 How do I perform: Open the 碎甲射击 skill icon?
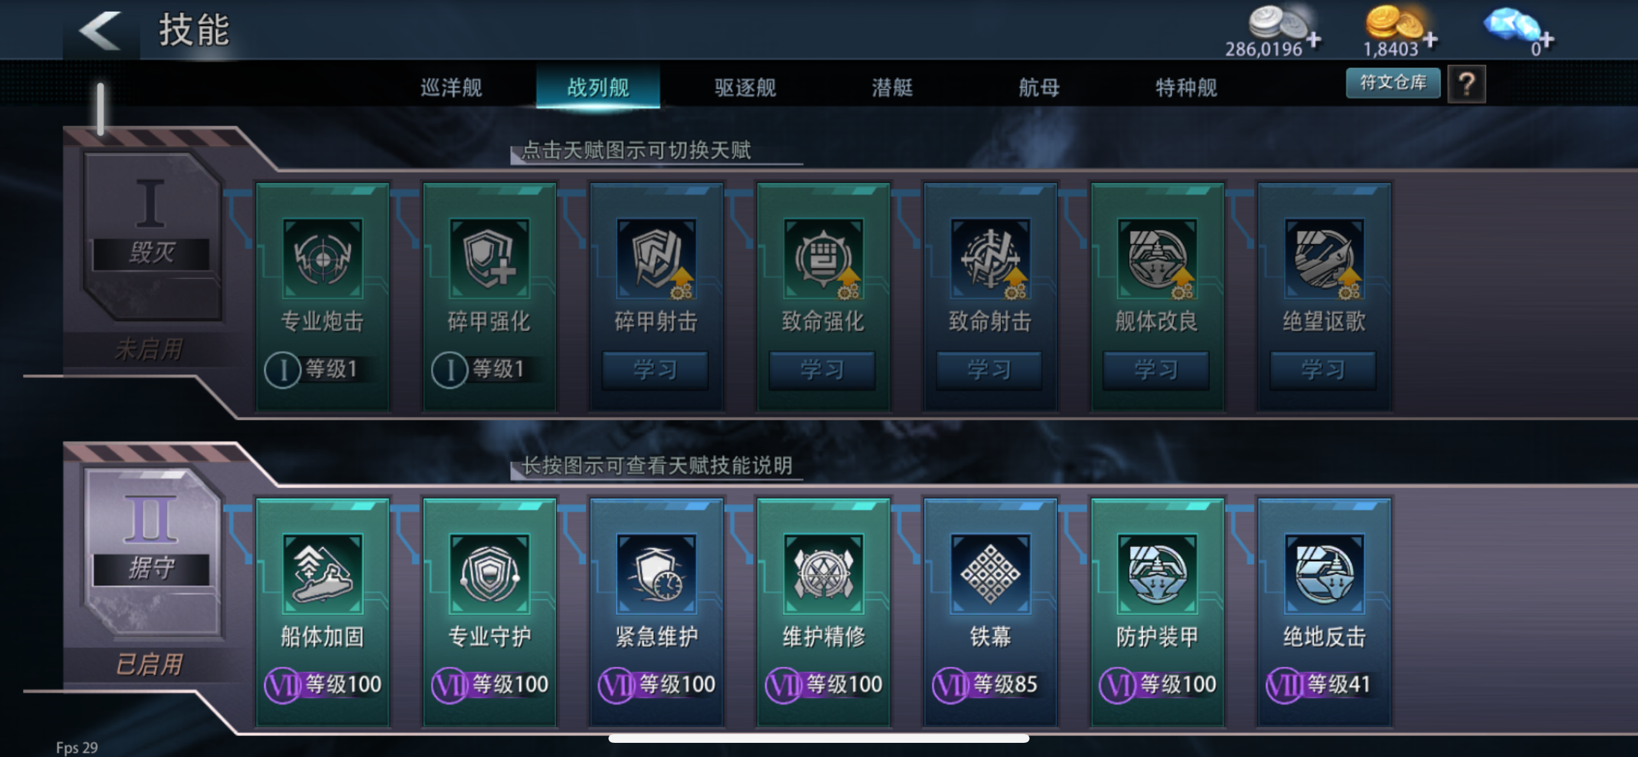[656, 259]
